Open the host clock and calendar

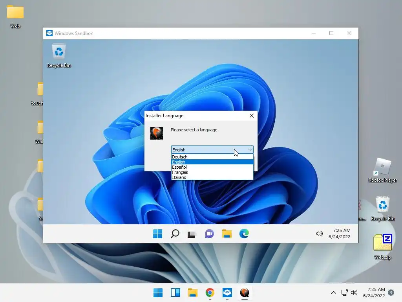pyautogui.click(x=374, y=293)
